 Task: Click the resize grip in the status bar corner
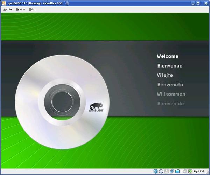point(207,172)
